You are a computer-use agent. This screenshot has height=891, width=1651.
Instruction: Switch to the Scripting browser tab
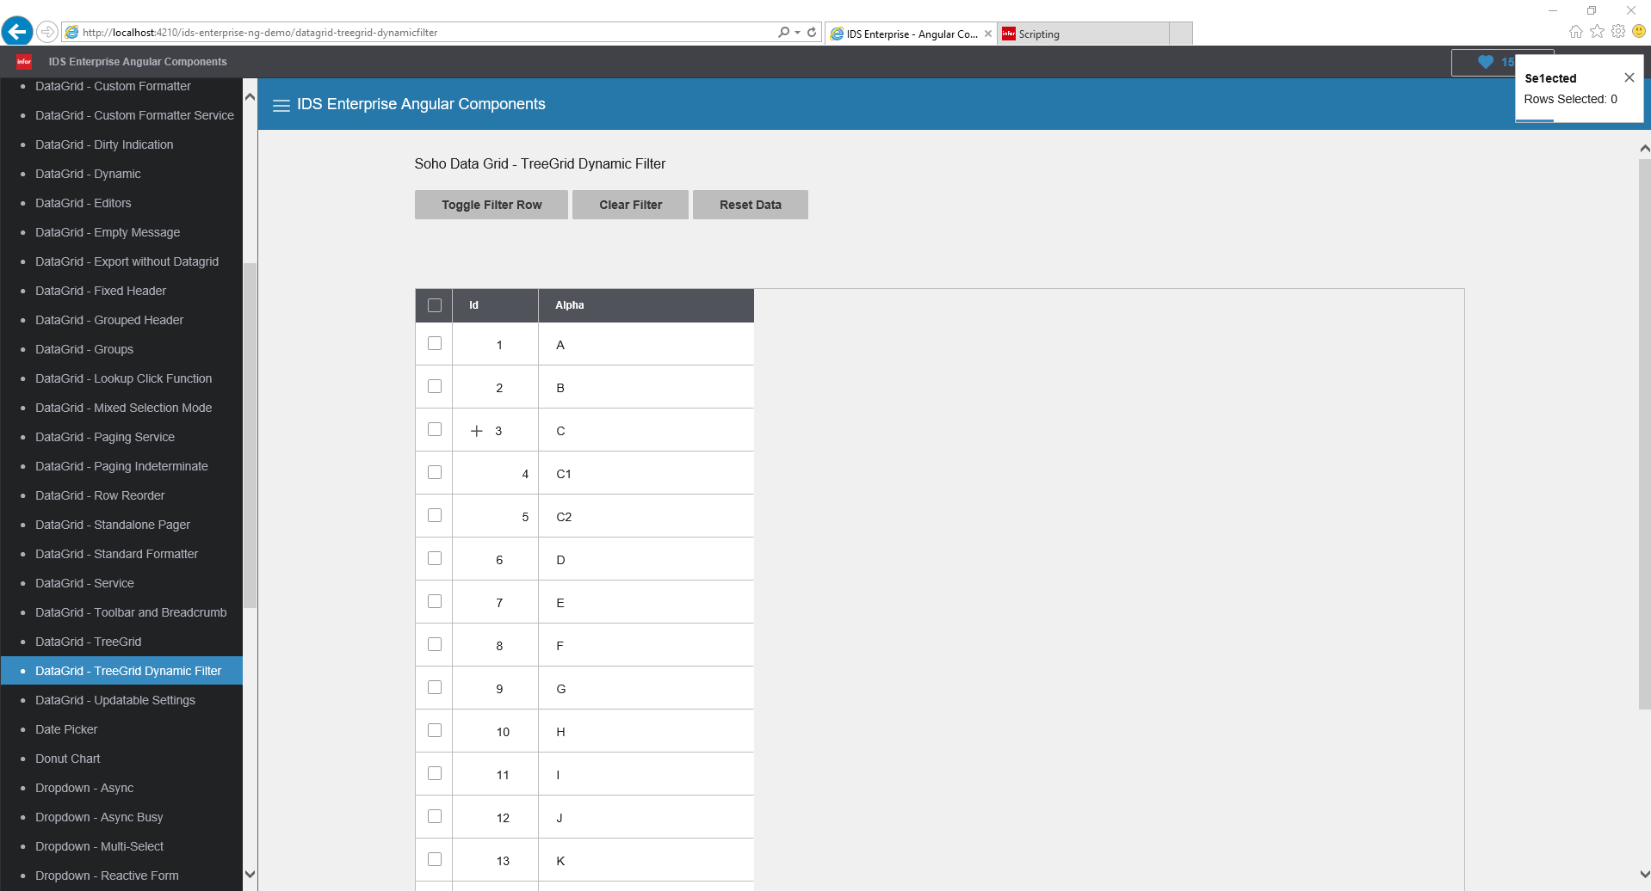click(1083, 34)
